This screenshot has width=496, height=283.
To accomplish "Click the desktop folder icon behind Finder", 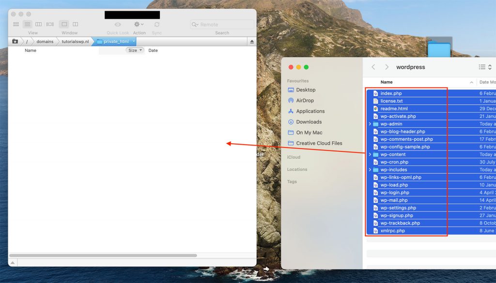I will click(x=439, y=48).
